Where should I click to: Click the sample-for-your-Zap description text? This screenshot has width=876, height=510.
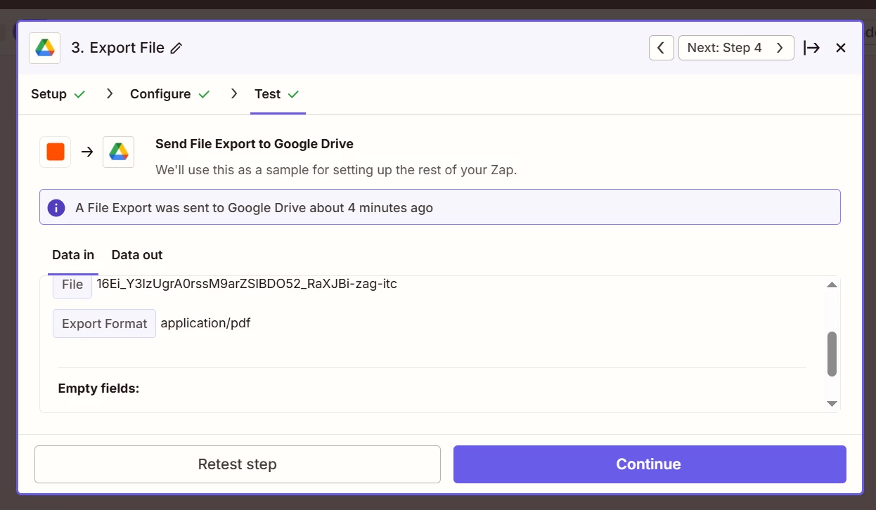pyautogui.click(x=336, y=170)
